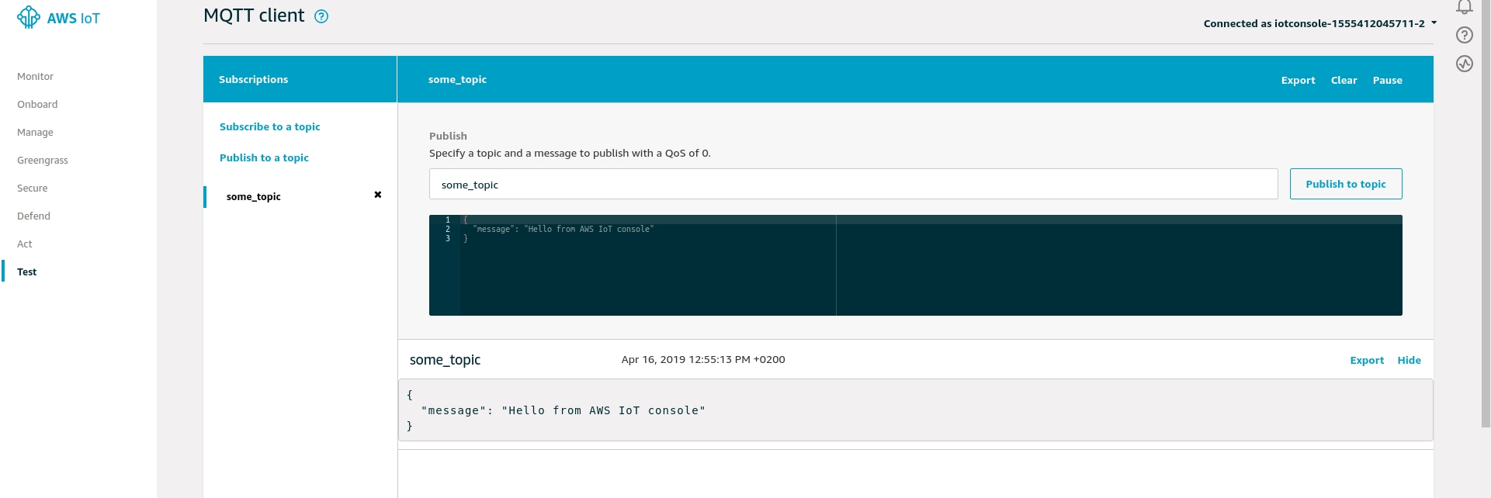Click the received message payload box
Screen dimensions: 1491x498
(916, 410)
